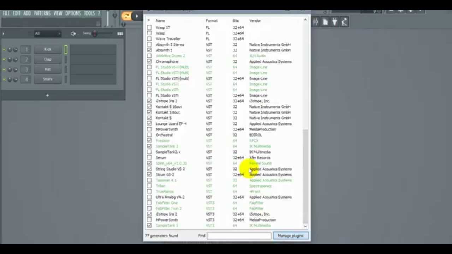Viewport: 452px width, 254px height.
Task: Tick the Orchestral checkbox
Action: click(x=149, y=135)
